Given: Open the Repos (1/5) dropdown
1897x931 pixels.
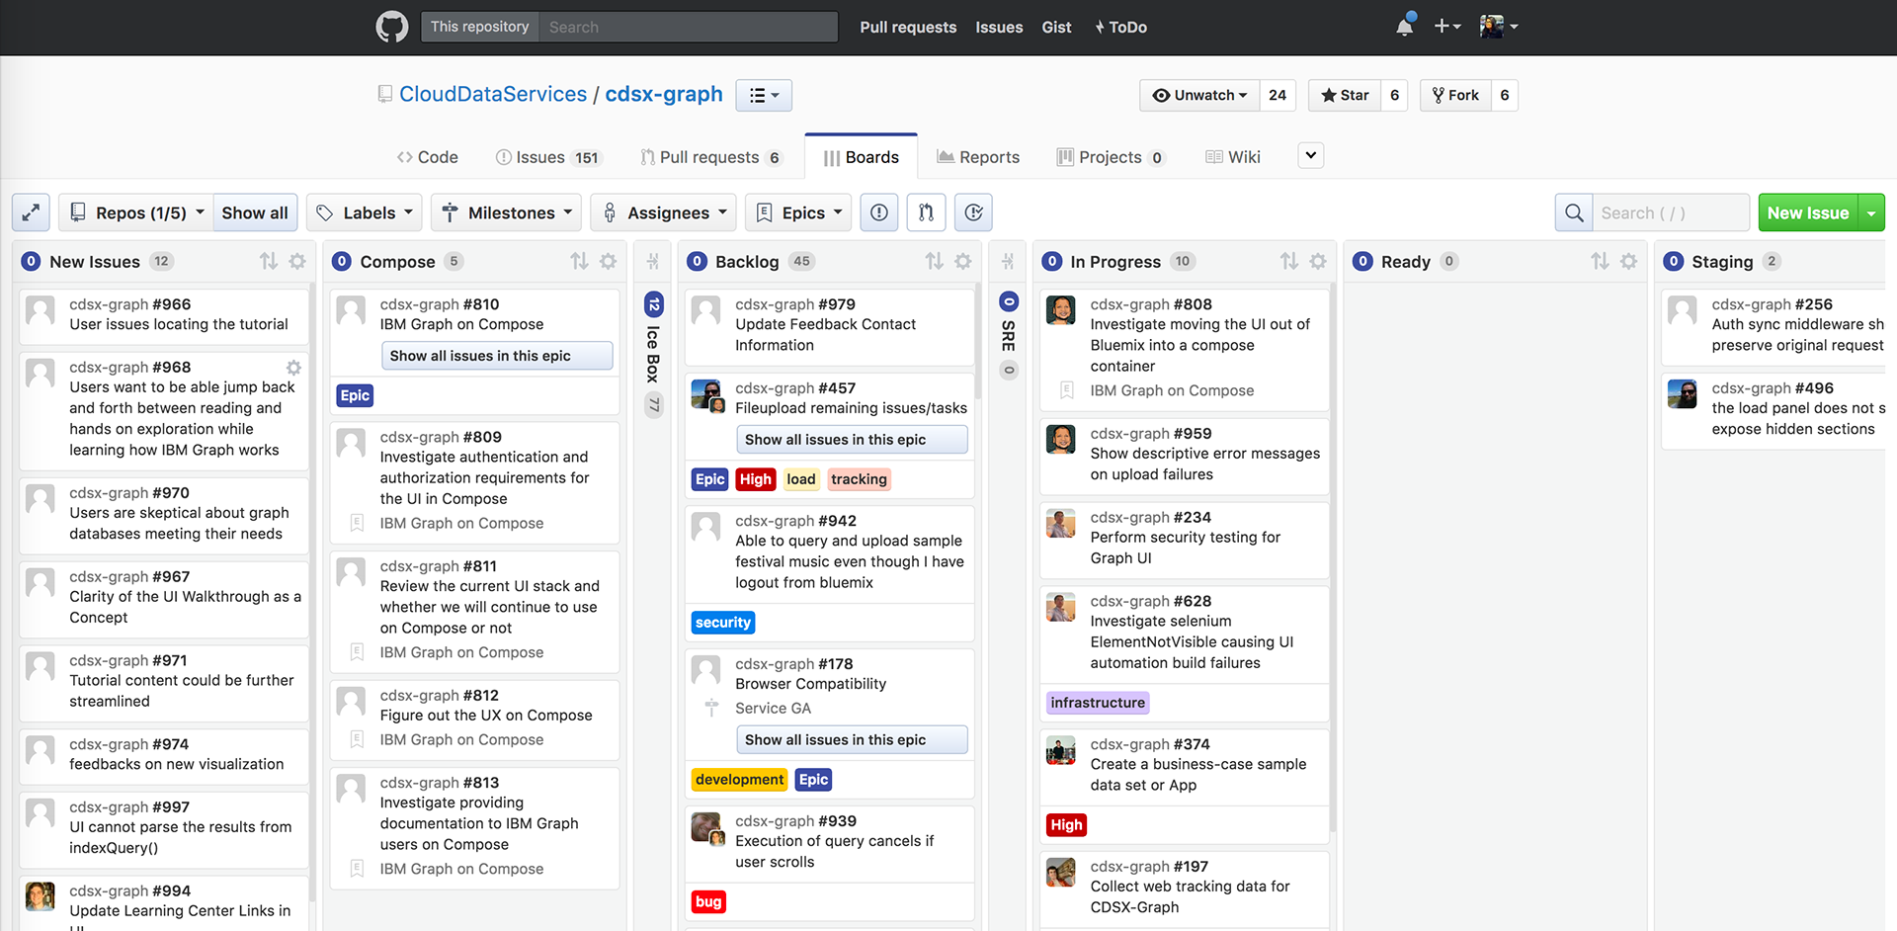Looking at the screenshot, I should point(136,212).
